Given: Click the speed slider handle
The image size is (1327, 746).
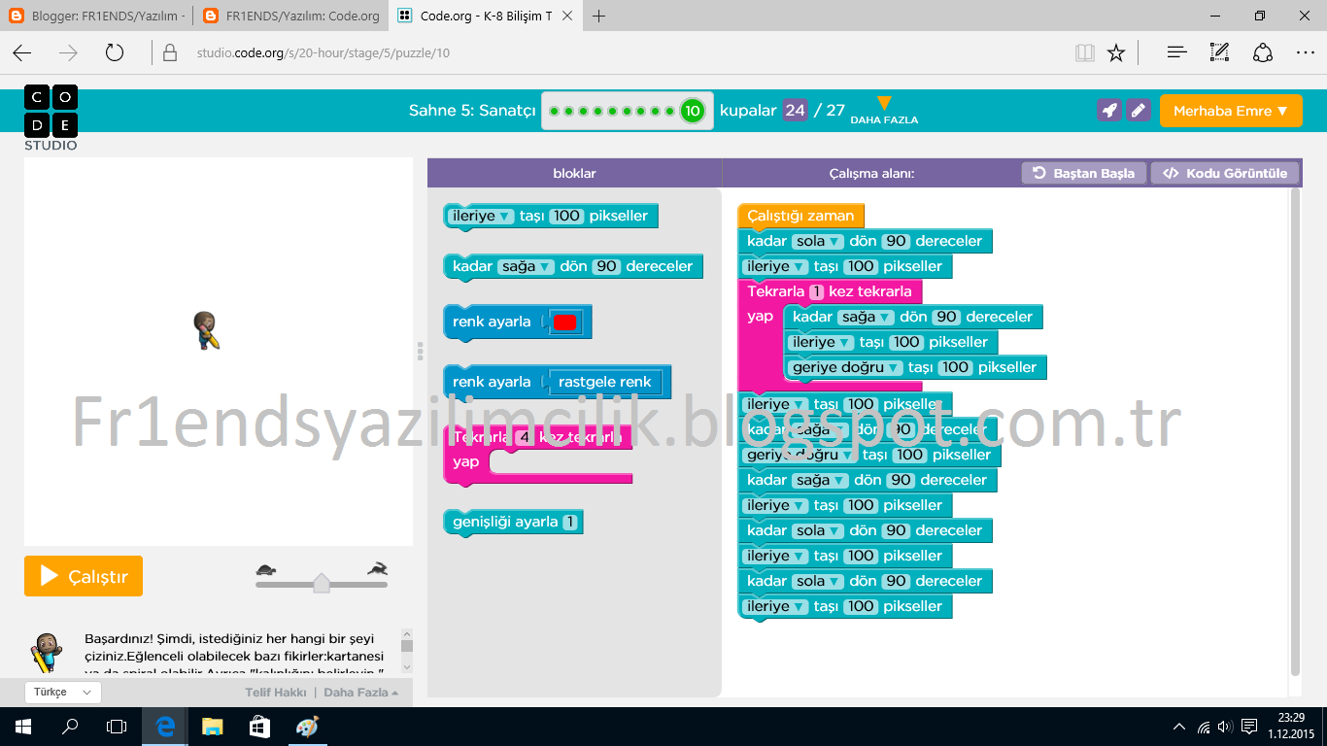Looking at the screenshot, I should [x=322, y=582].
